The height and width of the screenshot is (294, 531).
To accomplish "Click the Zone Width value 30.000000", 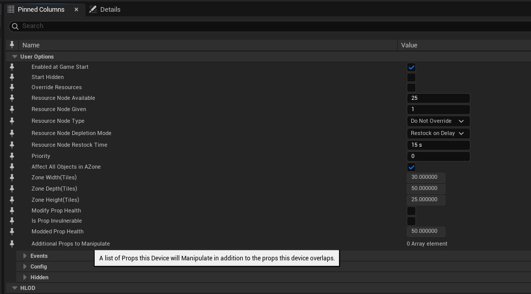I will [426, 177].
